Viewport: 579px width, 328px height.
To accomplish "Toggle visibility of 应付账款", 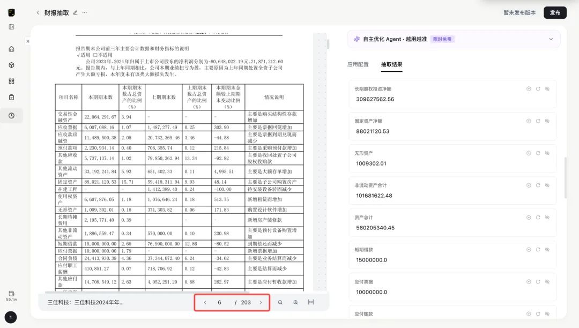I will coord(547,314).
